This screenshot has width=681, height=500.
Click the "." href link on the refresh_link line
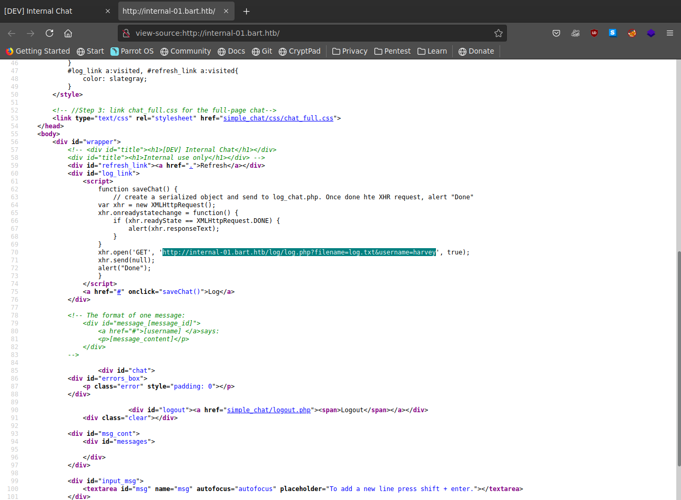191,166
